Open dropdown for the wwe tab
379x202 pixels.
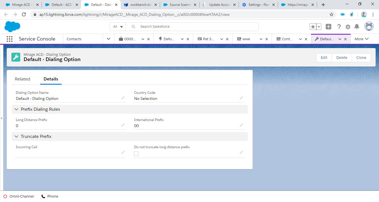pyautogui.click(x=261, y=39)
